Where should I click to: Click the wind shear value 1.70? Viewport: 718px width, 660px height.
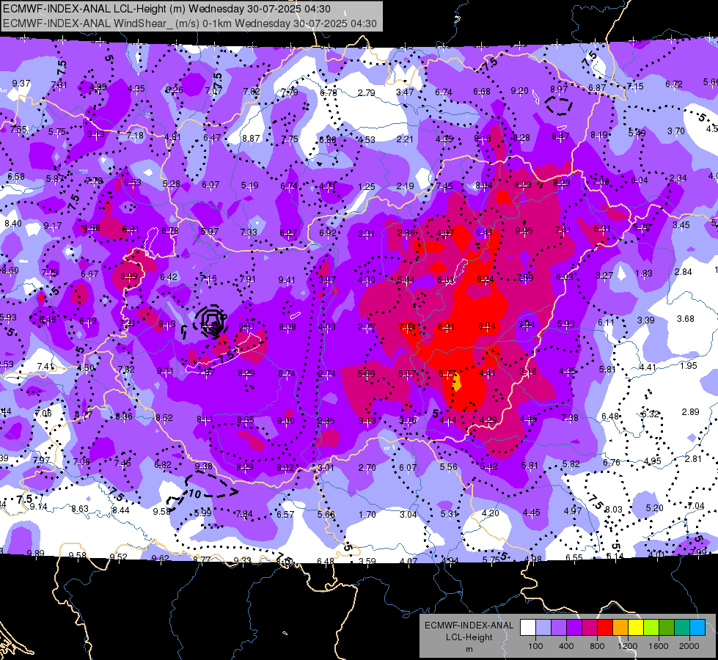click(x=367, y=514)
